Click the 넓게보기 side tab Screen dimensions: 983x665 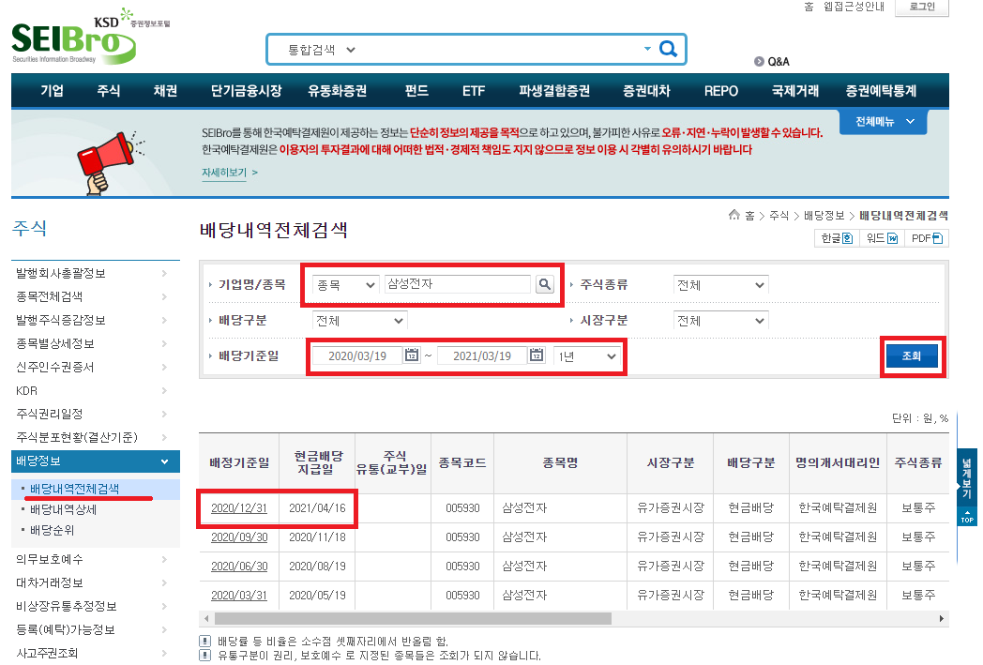967,478
